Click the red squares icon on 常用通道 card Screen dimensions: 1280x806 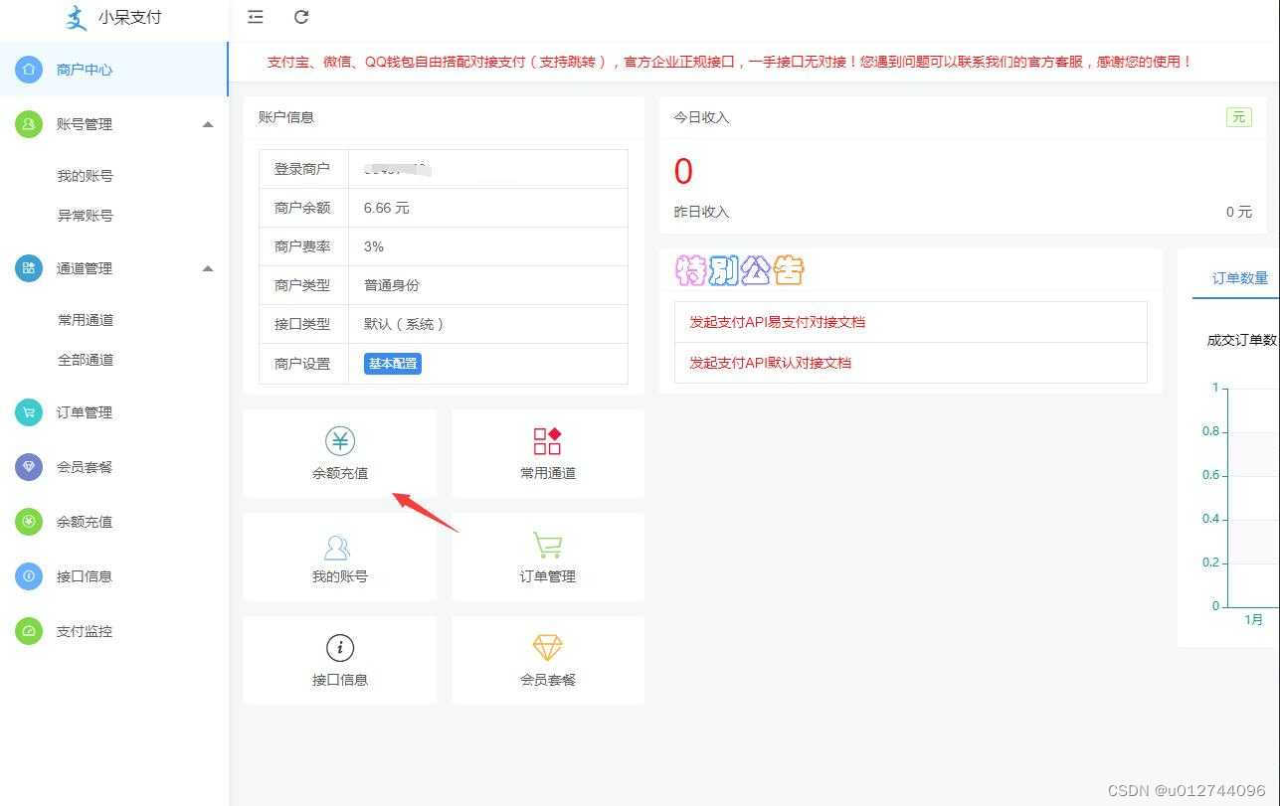[548, 441]
